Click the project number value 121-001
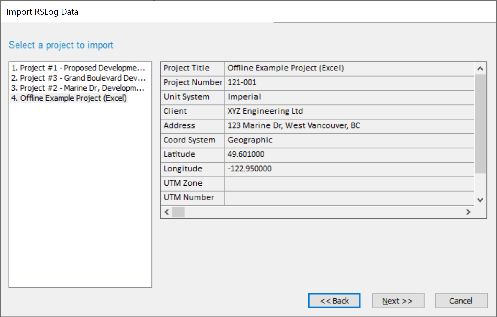This screenshot has width=497, height=317. pyautogui.click(x=349, y=83)
